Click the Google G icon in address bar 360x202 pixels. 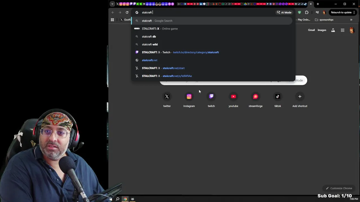(x=137, y=12)
